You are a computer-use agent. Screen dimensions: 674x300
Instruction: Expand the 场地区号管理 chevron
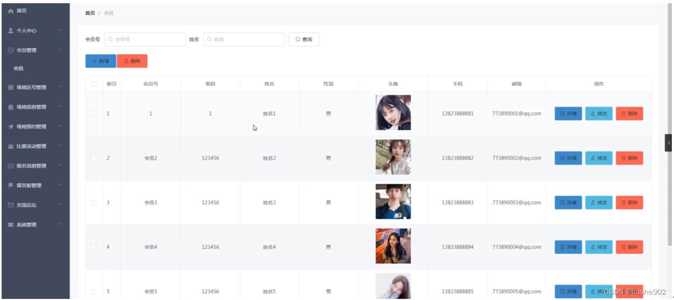61,87
